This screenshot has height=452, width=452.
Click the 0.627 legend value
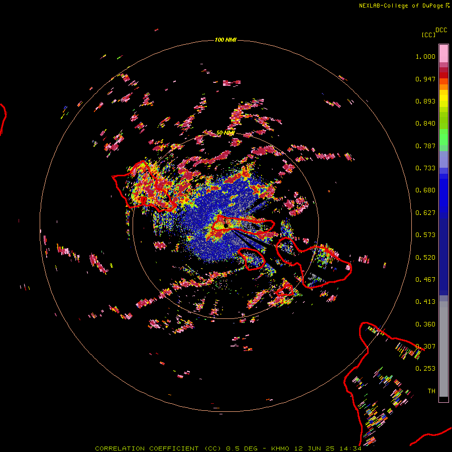tap(425, 213)
